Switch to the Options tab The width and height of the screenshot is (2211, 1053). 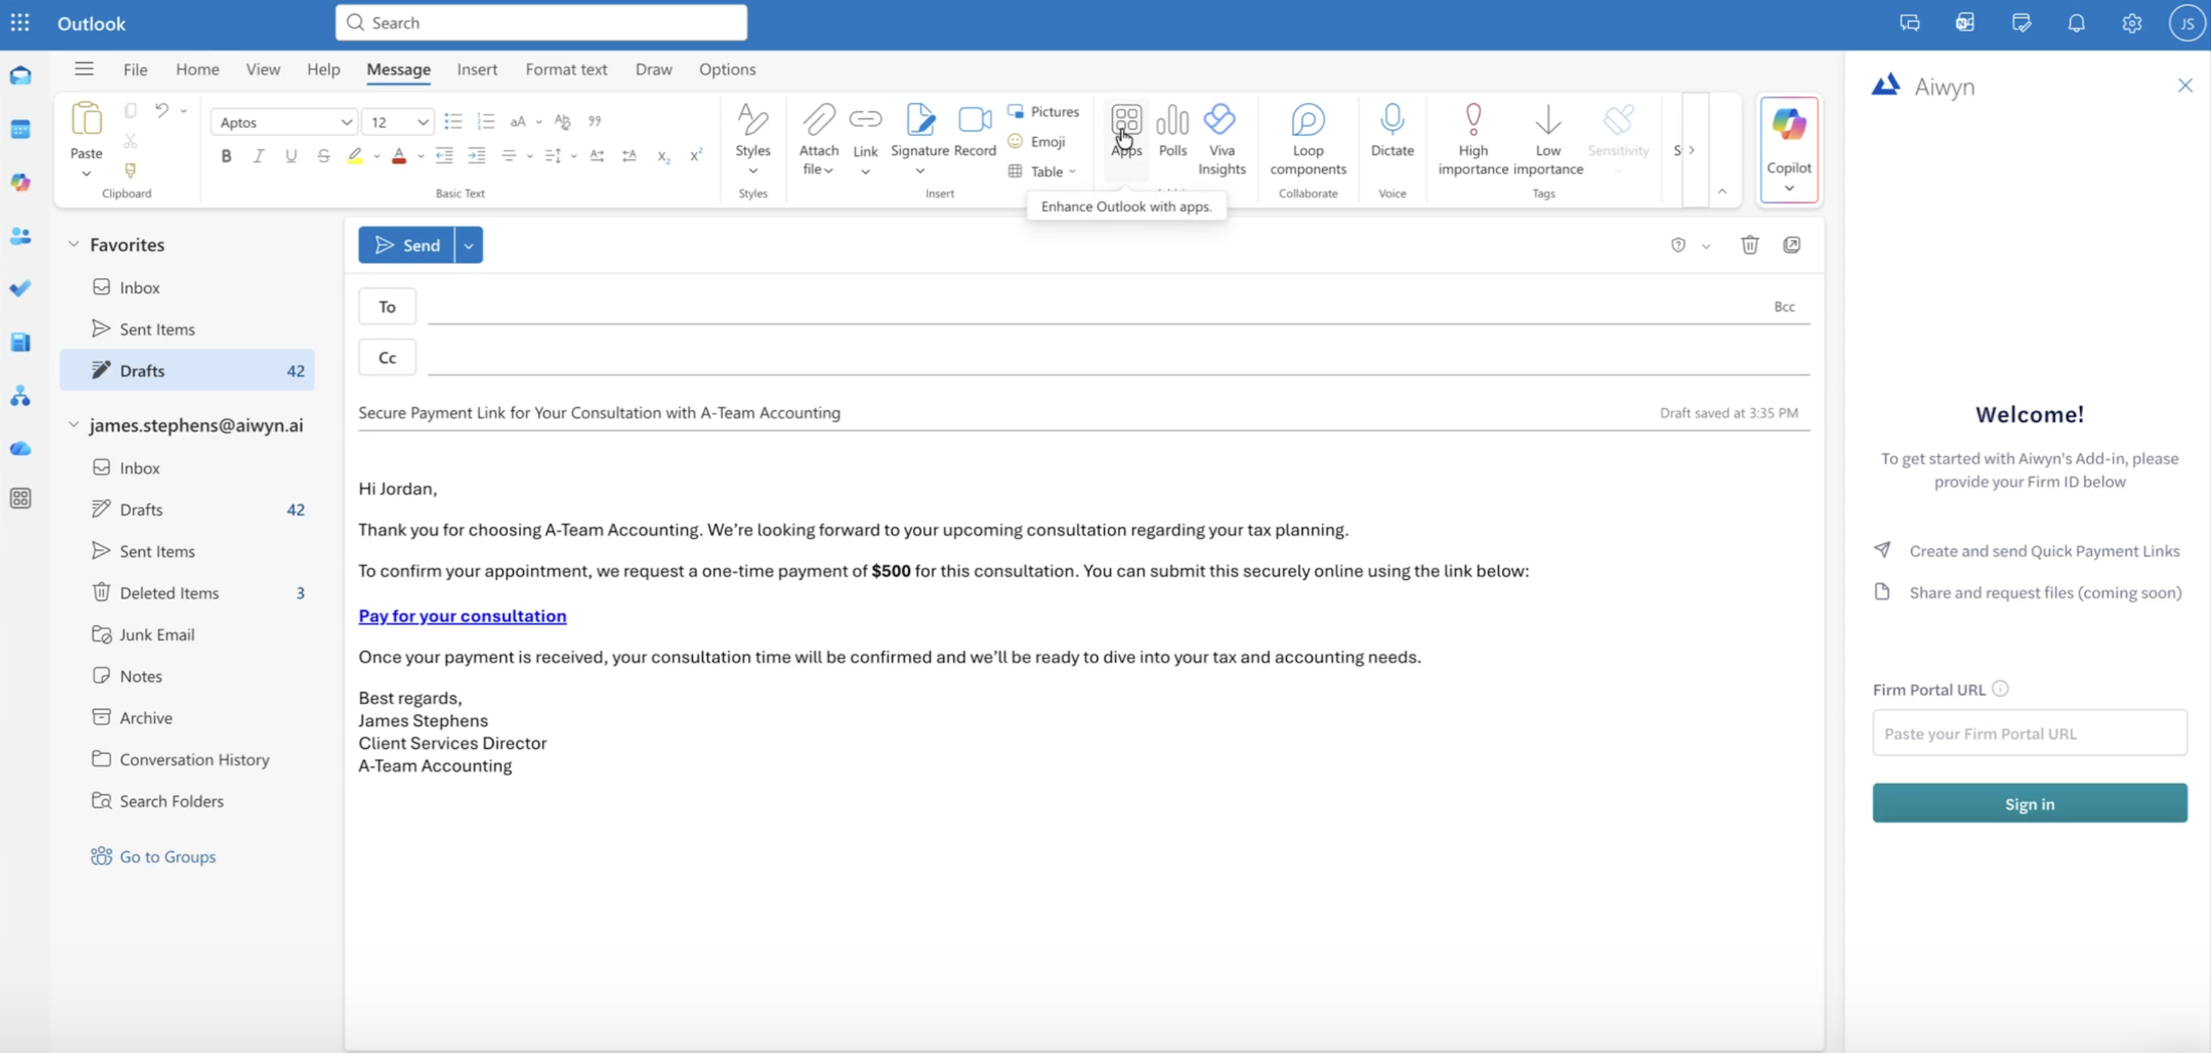tap(727, 69)
